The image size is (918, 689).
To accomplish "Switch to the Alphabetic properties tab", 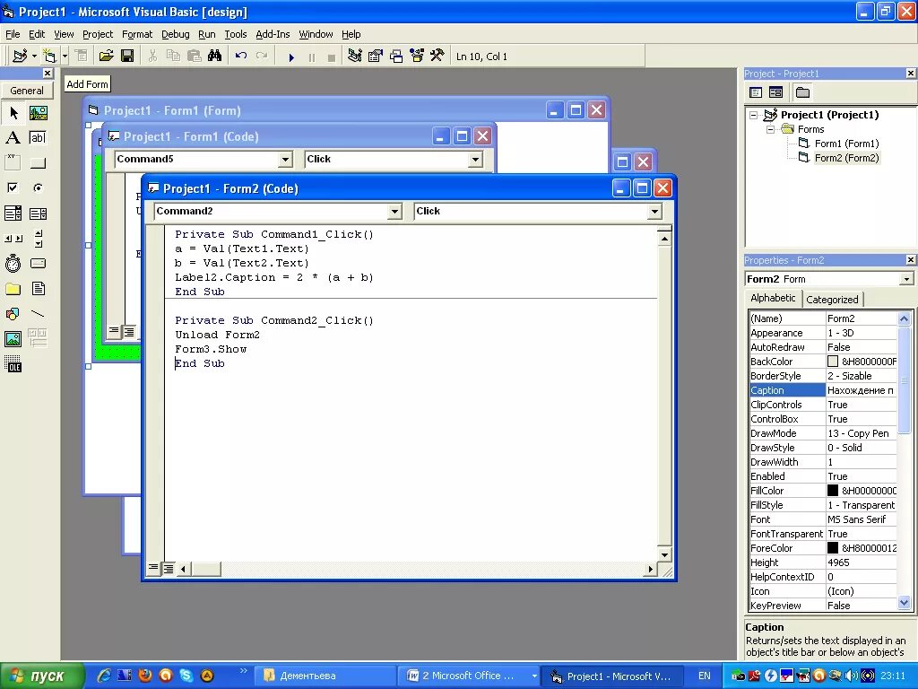I will 773,298.
